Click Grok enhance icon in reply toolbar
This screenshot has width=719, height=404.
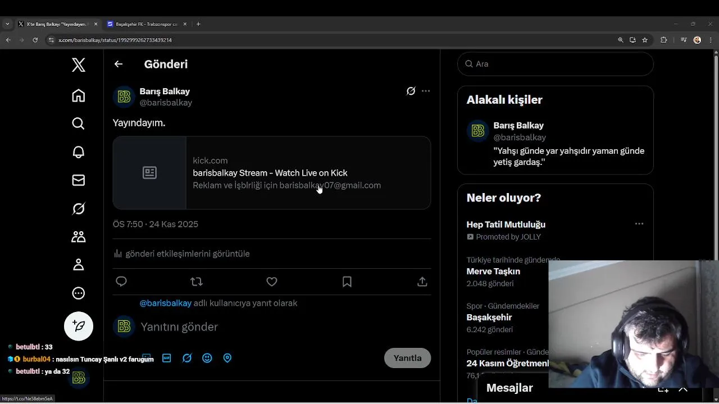tap(187, 358)
